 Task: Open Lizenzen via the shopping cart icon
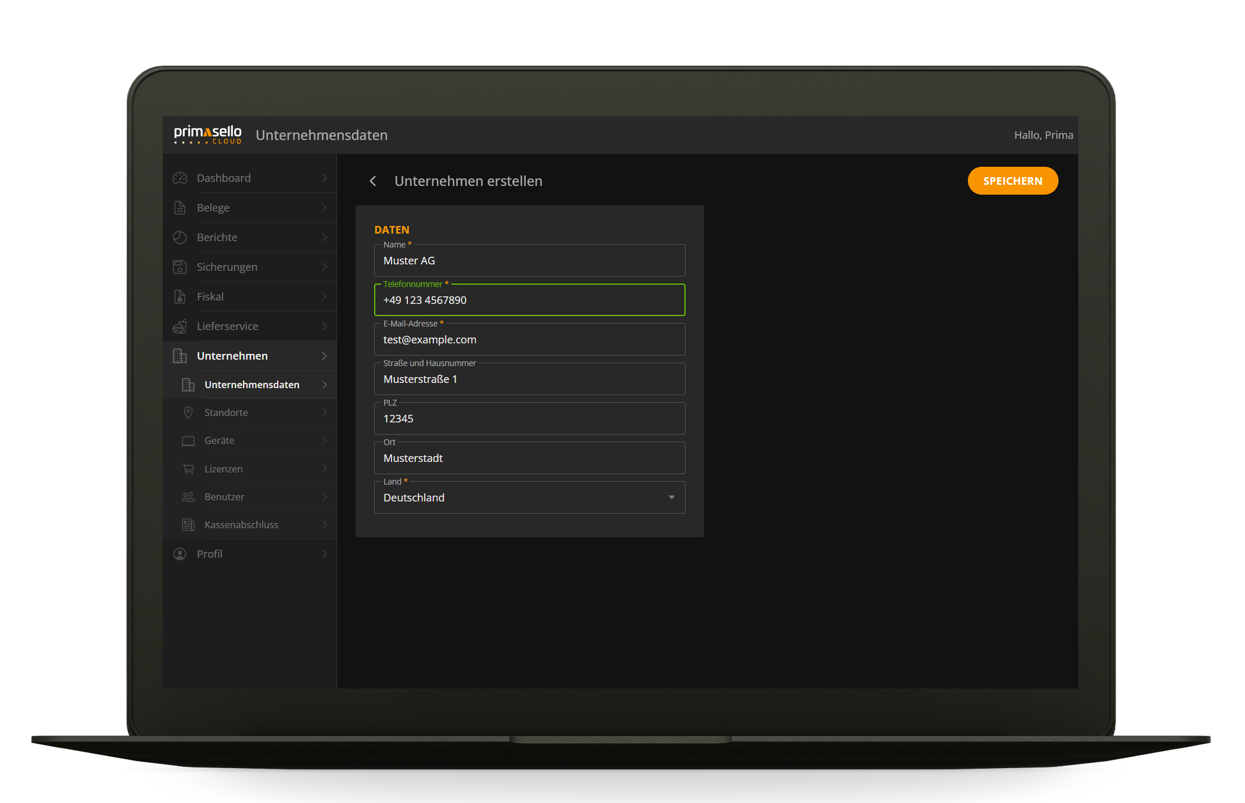click(188, 468)
